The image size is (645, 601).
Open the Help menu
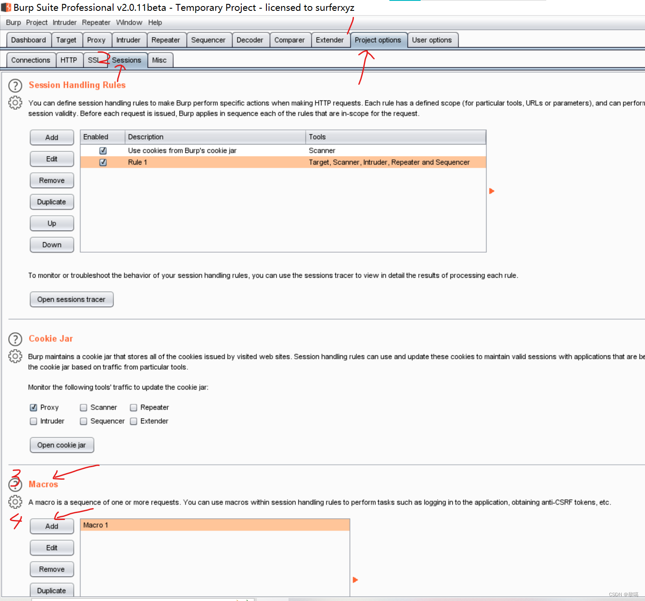(x=155, y=23)
